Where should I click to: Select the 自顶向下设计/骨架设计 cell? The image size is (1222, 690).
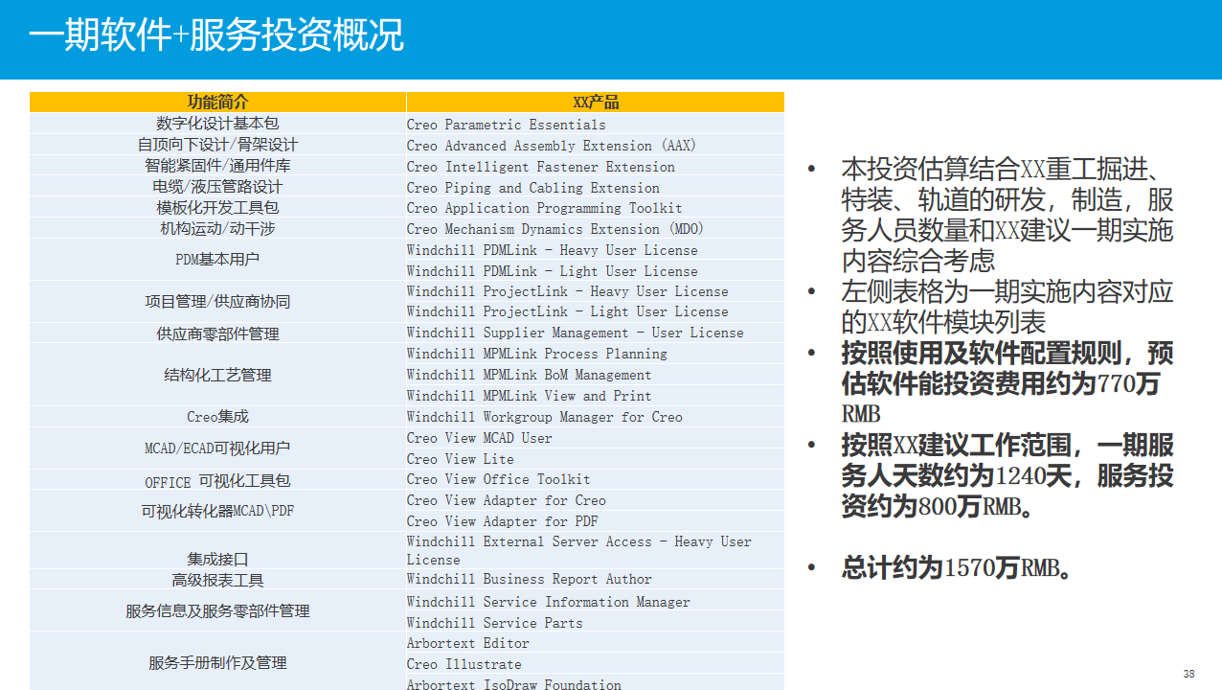pos(217,145)
